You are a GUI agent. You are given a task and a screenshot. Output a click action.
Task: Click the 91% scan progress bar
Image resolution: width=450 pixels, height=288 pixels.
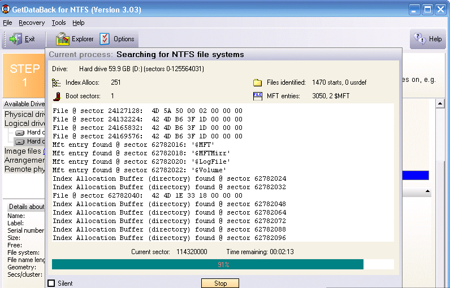click(x=223, y=264)
